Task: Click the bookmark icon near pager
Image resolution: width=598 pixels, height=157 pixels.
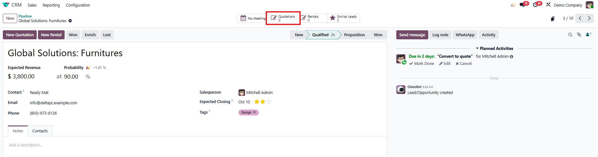Action: coord(553,19)
